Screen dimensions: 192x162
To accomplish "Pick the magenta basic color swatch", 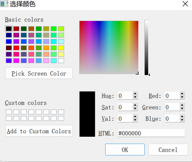I will coord(16,61).
